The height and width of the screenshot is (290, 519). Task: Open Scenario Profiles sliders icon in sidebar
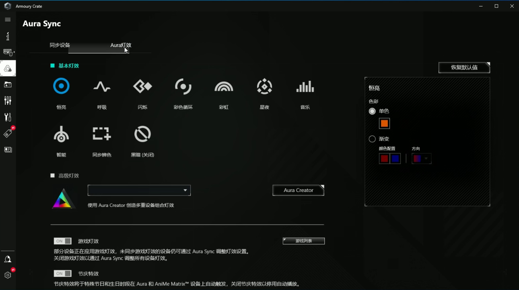click(8, 100)
